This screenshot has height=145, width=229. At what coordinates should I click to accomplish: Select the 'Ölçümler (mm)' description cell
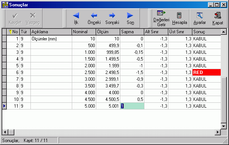click(x=51, y=39)
